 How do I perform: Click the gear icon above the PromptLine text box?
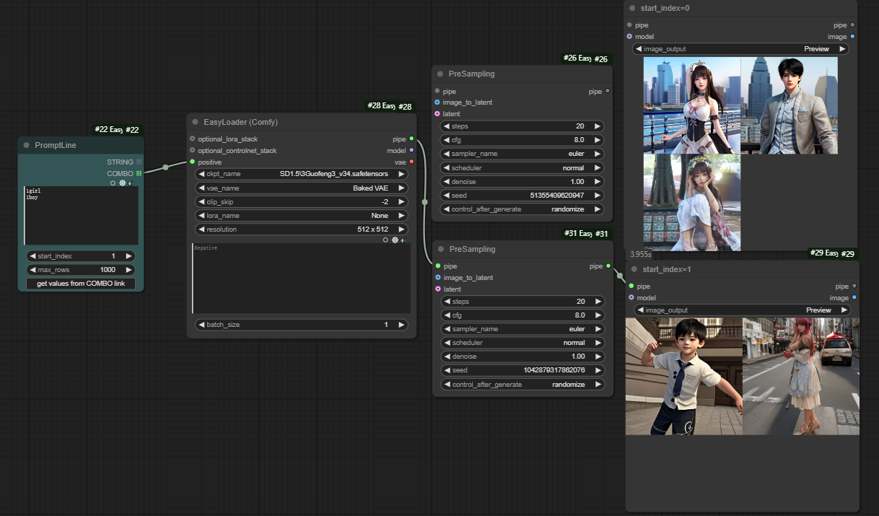click(122, 183)
